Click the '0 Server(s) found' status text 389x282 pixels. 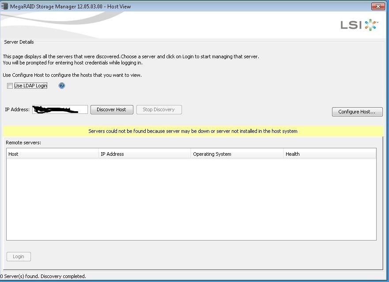[x=43, y=276]
